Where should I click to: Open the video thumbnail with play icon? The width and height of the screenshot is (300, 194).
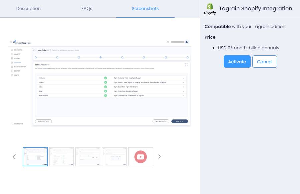click(140, 157)
